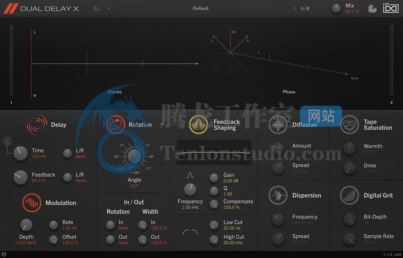Click the Dispersion Frequency knob
403x258 pixels.
[x=278, y=220]
